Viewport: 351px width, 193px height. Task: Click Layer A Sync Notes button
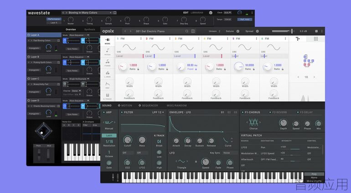click(x=72, y=49)
